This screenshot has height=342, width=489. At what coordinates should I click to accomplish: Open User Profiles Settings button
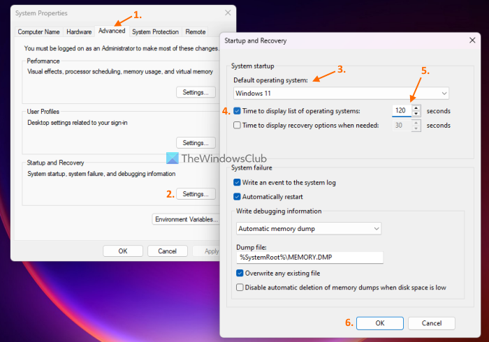point(196,142)
